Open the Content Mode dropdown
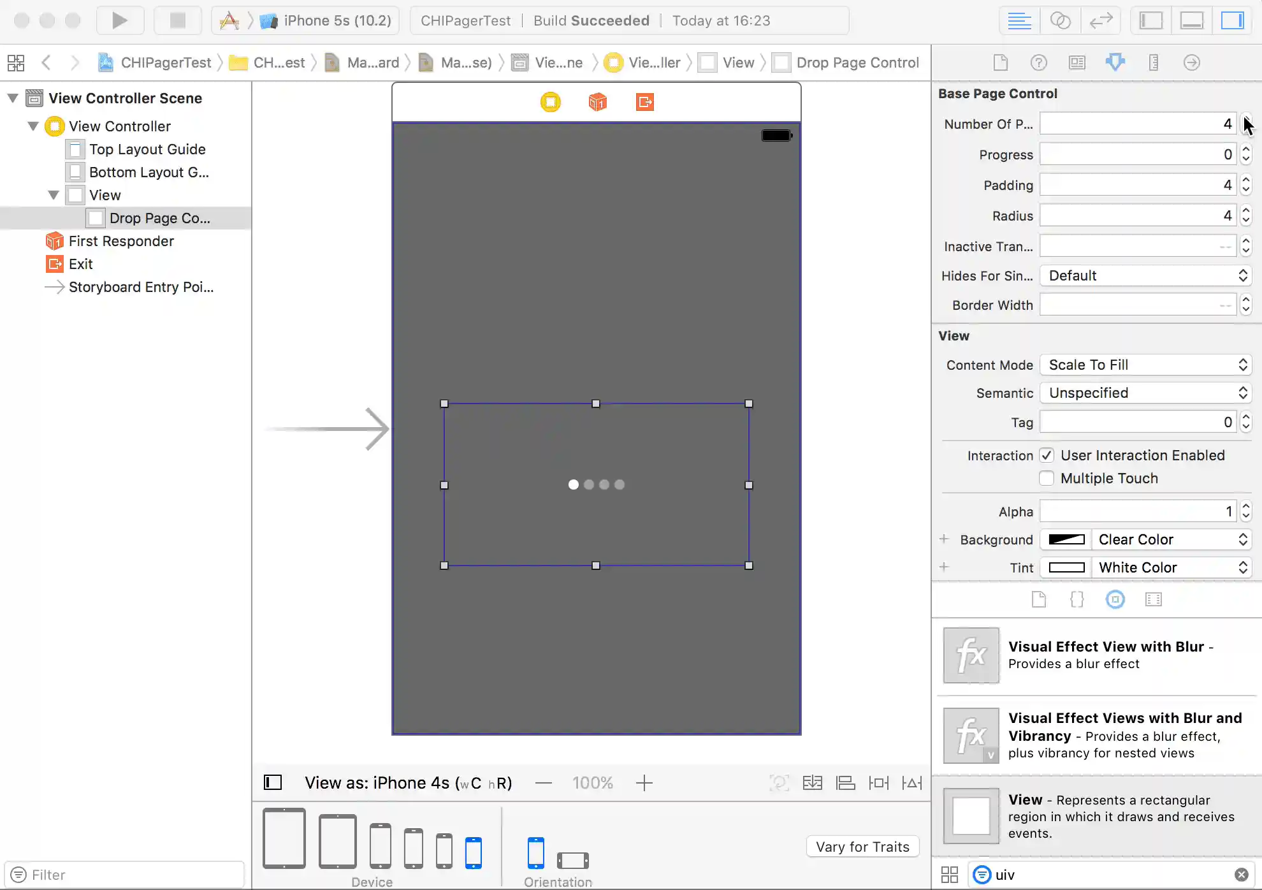1262x890 pixels. pyautogui.click(x=1145, y=365)
